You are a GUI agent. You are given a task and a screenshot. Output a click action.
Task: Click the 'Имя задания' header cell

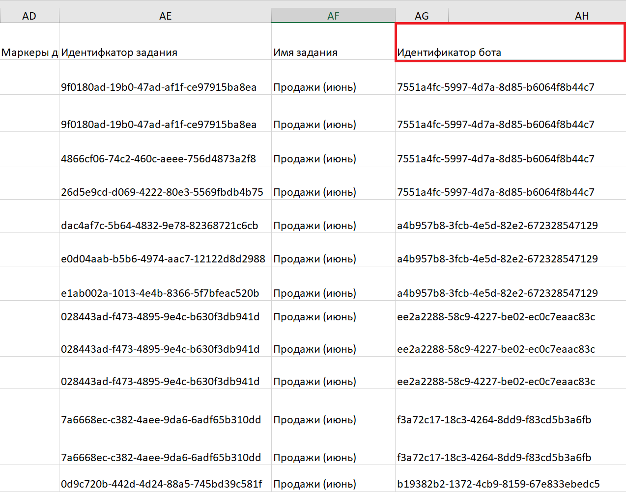click(x=333, y=52)
